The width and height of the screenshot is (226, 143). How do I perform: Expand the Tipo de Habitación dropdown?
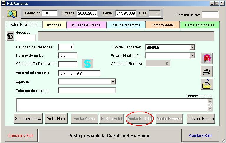(192, 47)
